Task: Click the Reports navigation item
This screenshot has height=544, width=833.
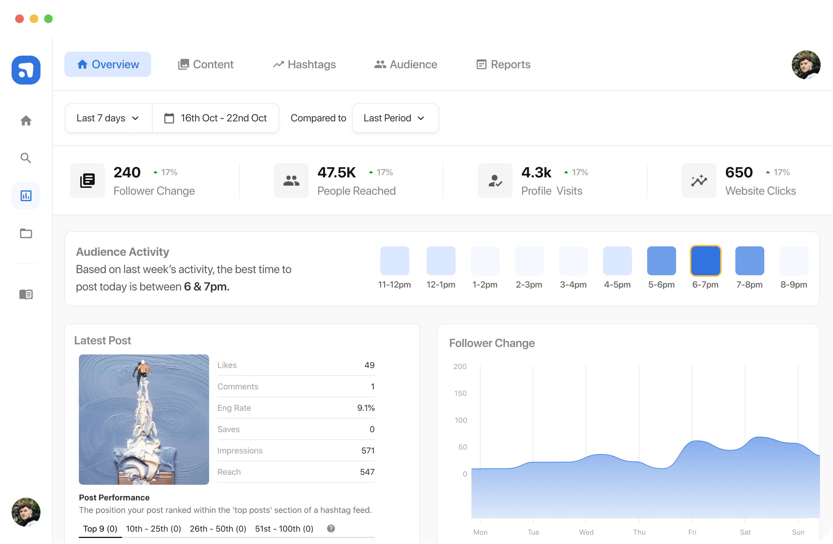Action: coord(503,64)
